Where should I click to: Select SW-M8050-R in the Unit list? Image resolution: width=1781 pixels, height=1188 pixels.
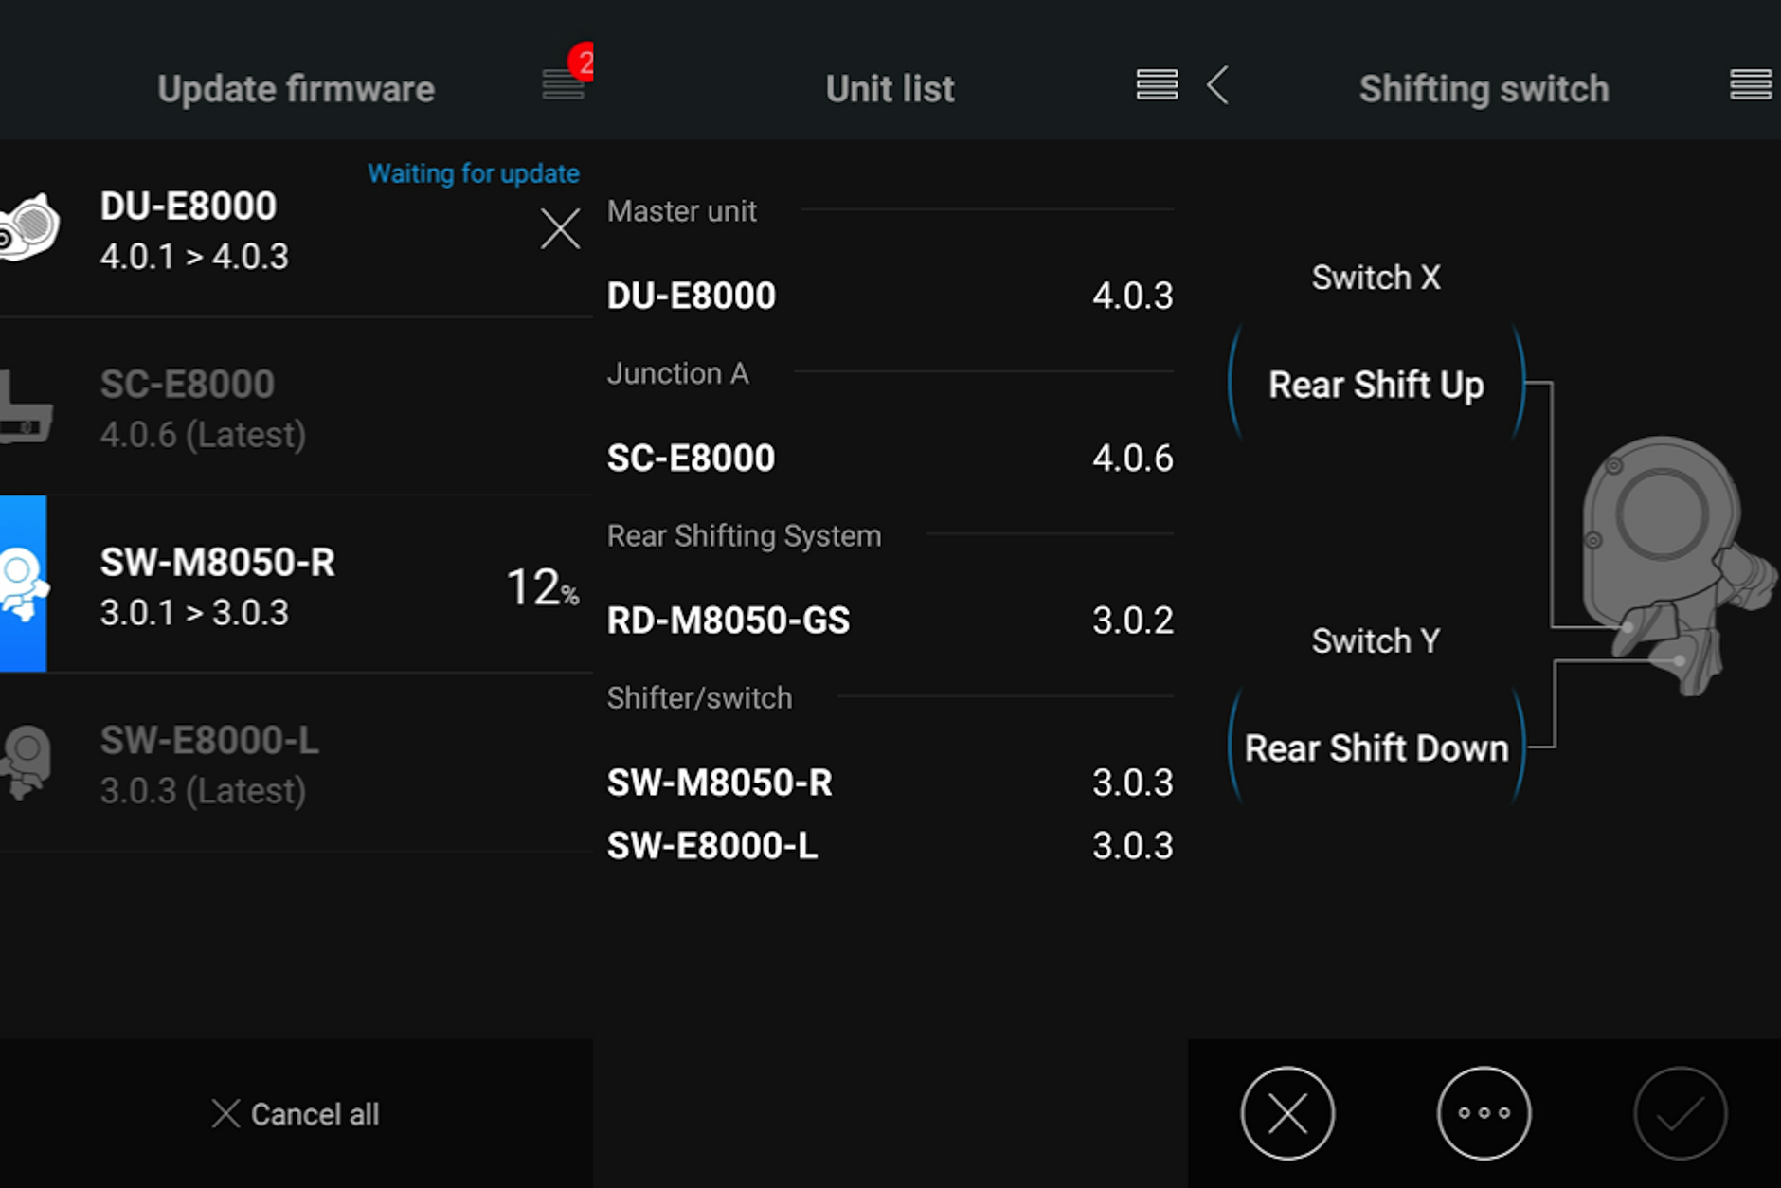[x=890, y=783]
